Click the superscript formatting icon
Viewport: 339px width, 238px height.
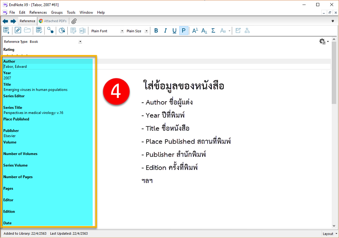pyautogui.click(x=195, y=31)
